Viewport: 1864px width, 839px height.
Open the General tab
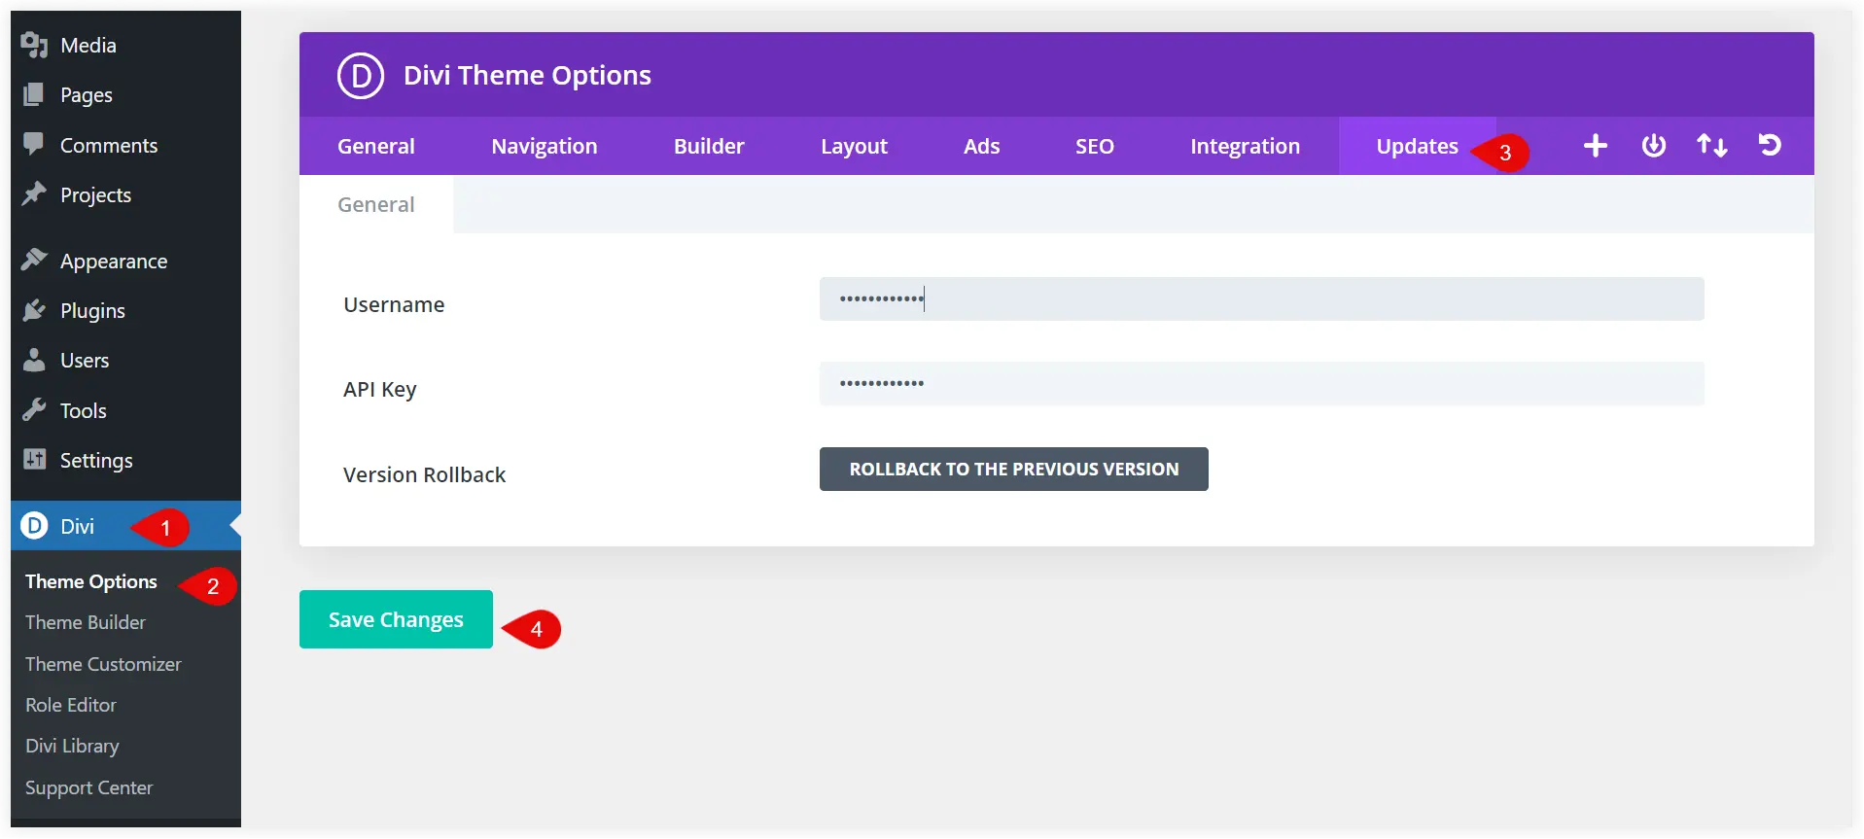[x=375, y=146]
